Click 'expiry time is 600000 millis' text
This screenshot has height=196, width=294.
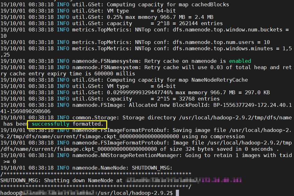[91, 74]
